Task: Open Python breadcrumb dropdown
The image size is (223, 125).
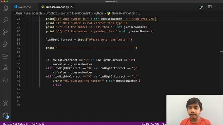Action: [98, 13]
